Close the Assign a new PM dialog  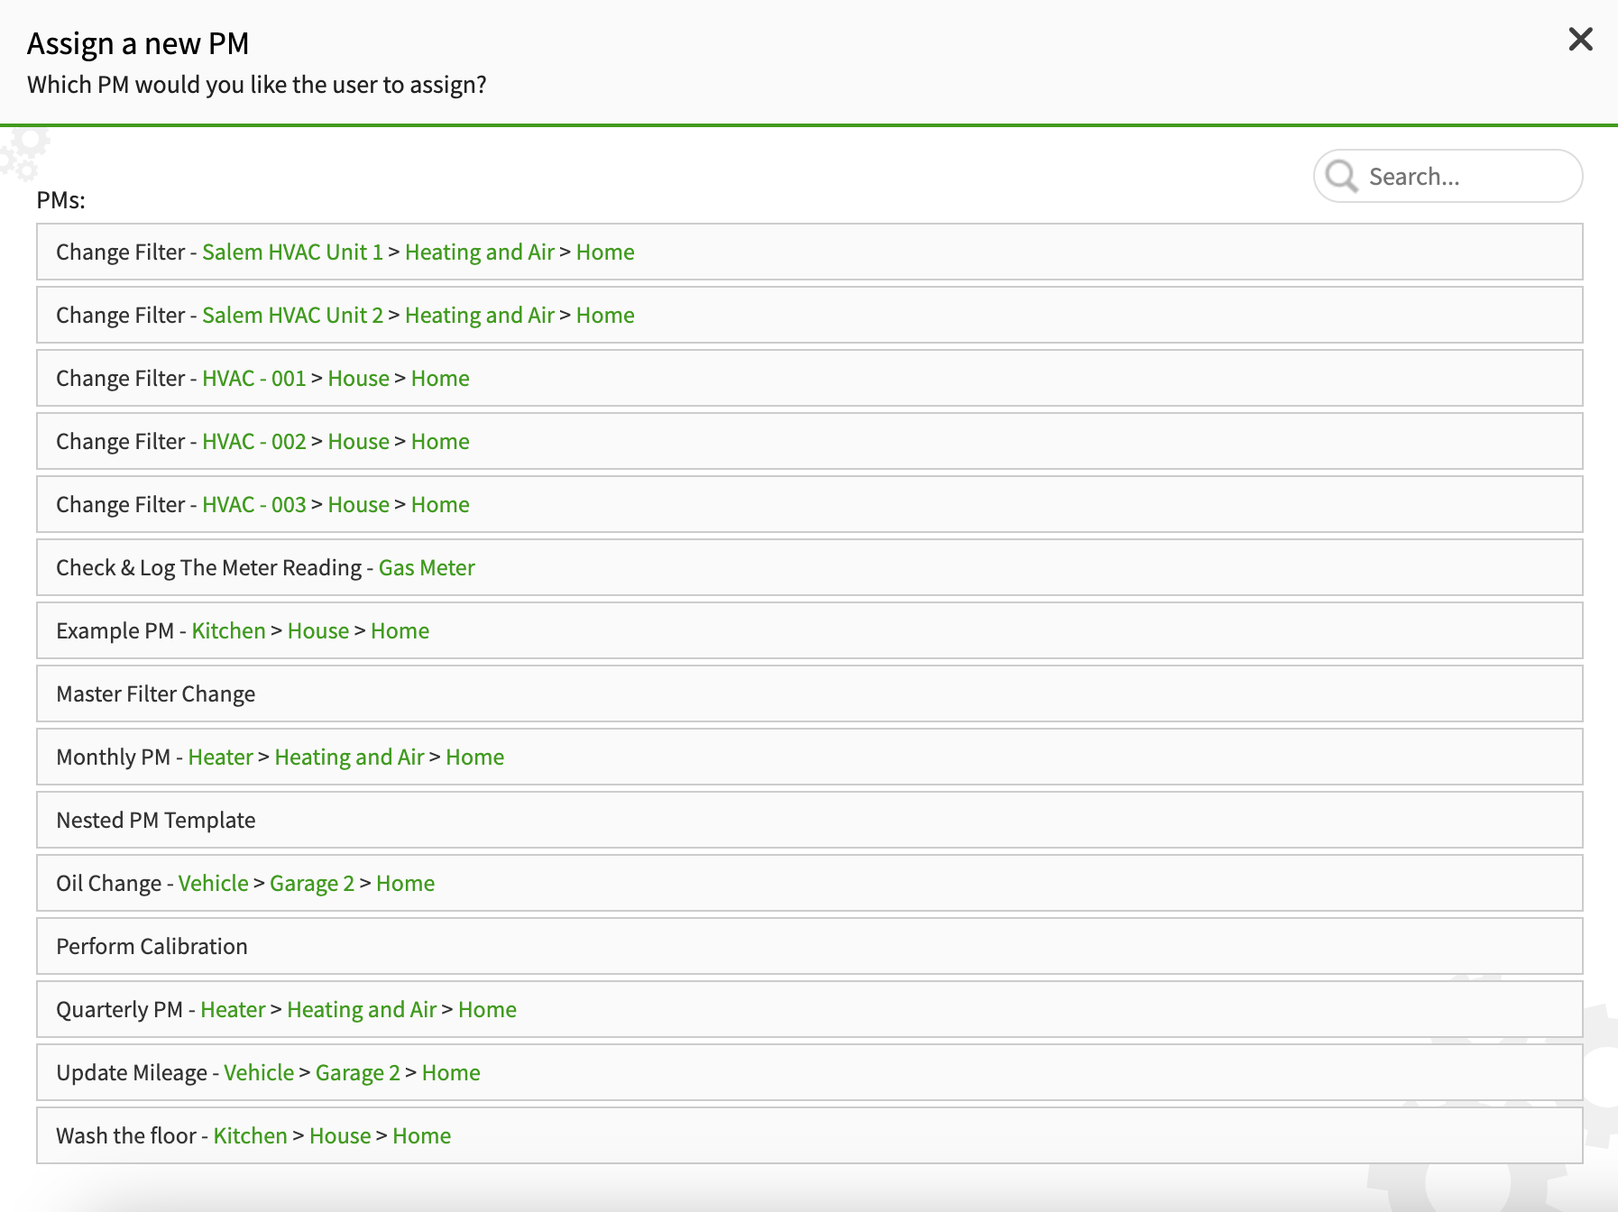tap(1580, 40)
